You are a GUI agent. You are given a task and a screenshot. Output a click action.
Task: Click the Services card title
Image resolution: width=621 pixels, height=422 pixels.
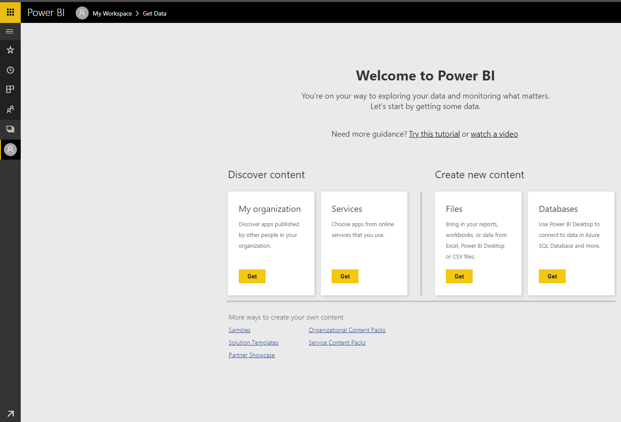coord(347,209)
